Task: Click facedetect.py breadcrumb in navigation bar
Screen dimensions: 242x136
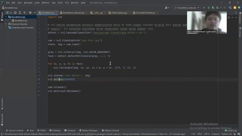Action: [x=10, y=8]
